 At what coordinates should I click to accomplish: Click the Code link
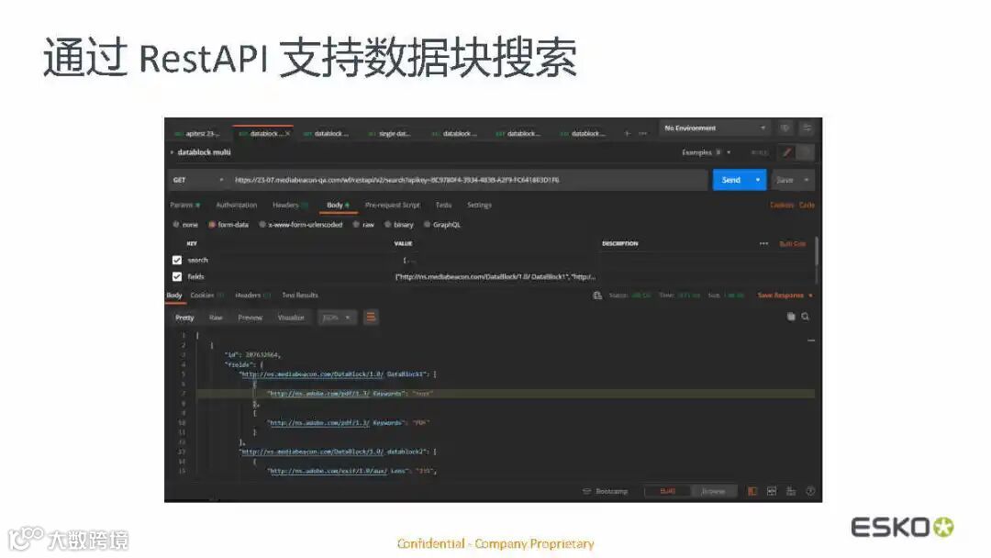pos(807,206)
